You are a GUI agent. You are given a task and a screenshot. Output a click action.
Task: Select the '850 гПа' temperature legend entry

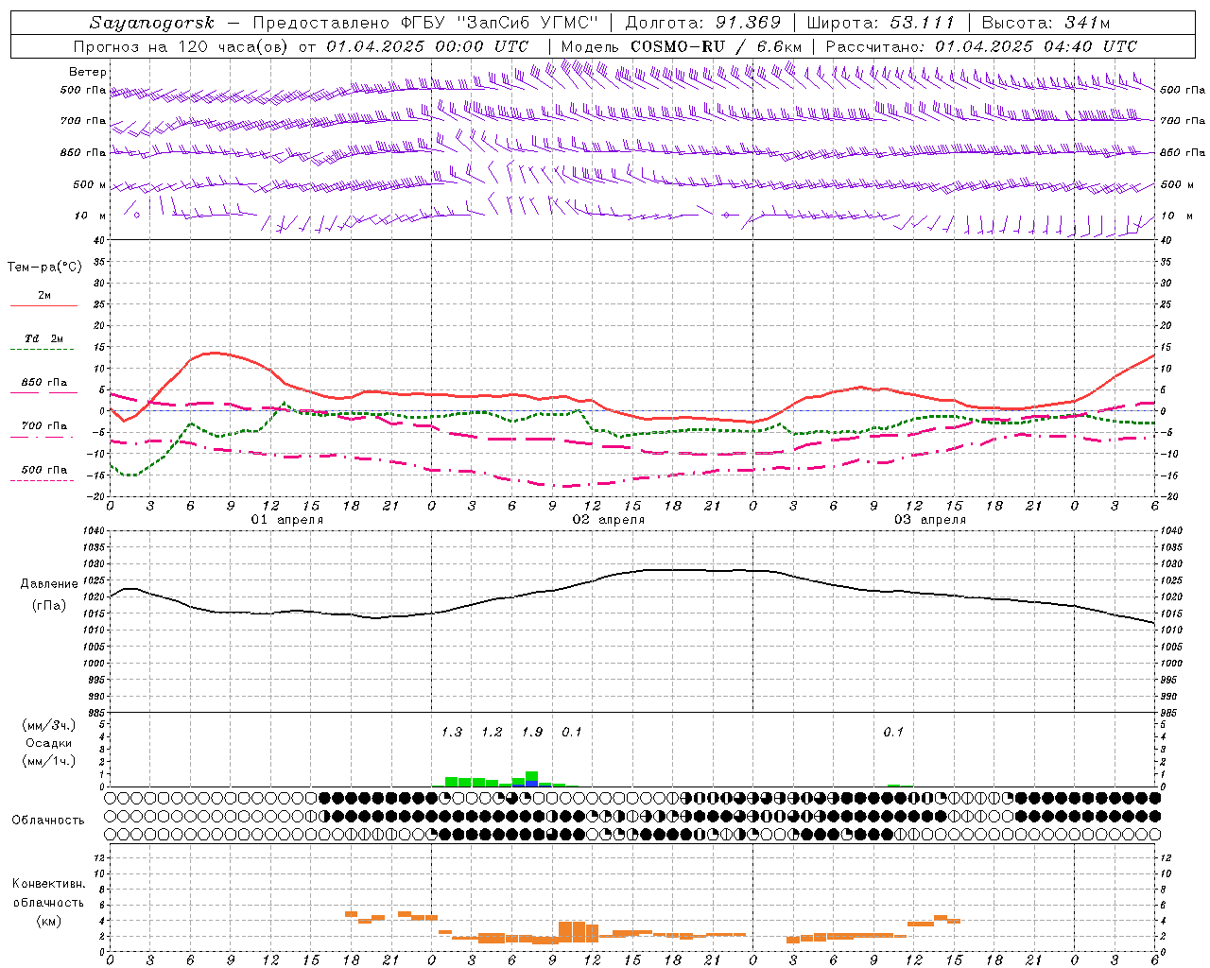tap(44, 383)
